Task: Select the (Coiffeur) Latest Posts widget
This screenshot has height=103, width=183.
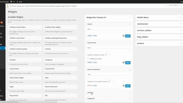Action: pos(25,38)
